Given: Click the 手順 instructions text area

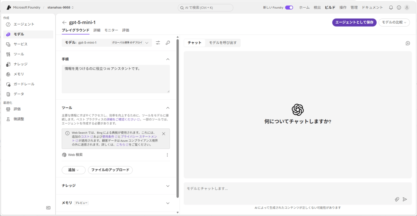Looking at the screenshot, I should (116, 79).
